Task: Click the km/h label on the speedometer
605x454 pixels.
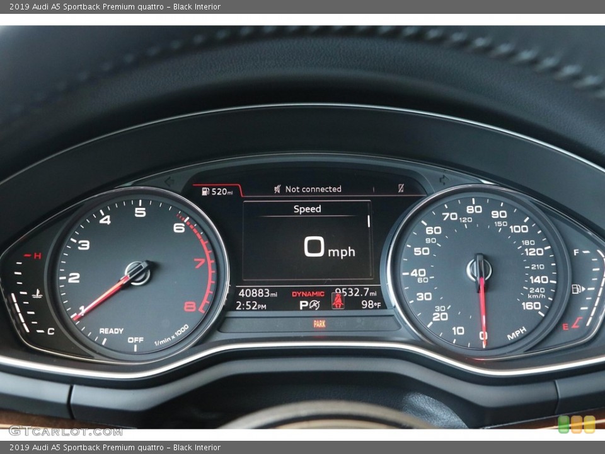Action: point(537,296)
